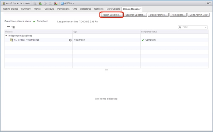Click the ESXi host icon beside esxi-1.hvcs.cisco.com
The image size is (213, 132).
(x=4, y=3)
